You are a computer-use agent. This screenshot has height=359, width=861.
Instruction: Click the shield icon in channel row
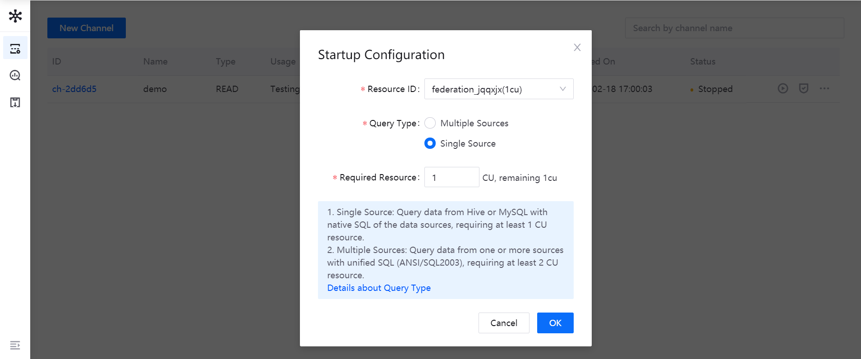[x=803, y=88]
